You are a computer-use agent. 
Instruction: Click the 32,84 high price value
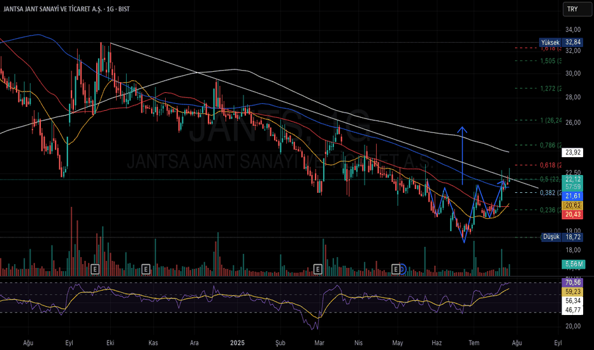pyautogui.click(x=573, y=43)
